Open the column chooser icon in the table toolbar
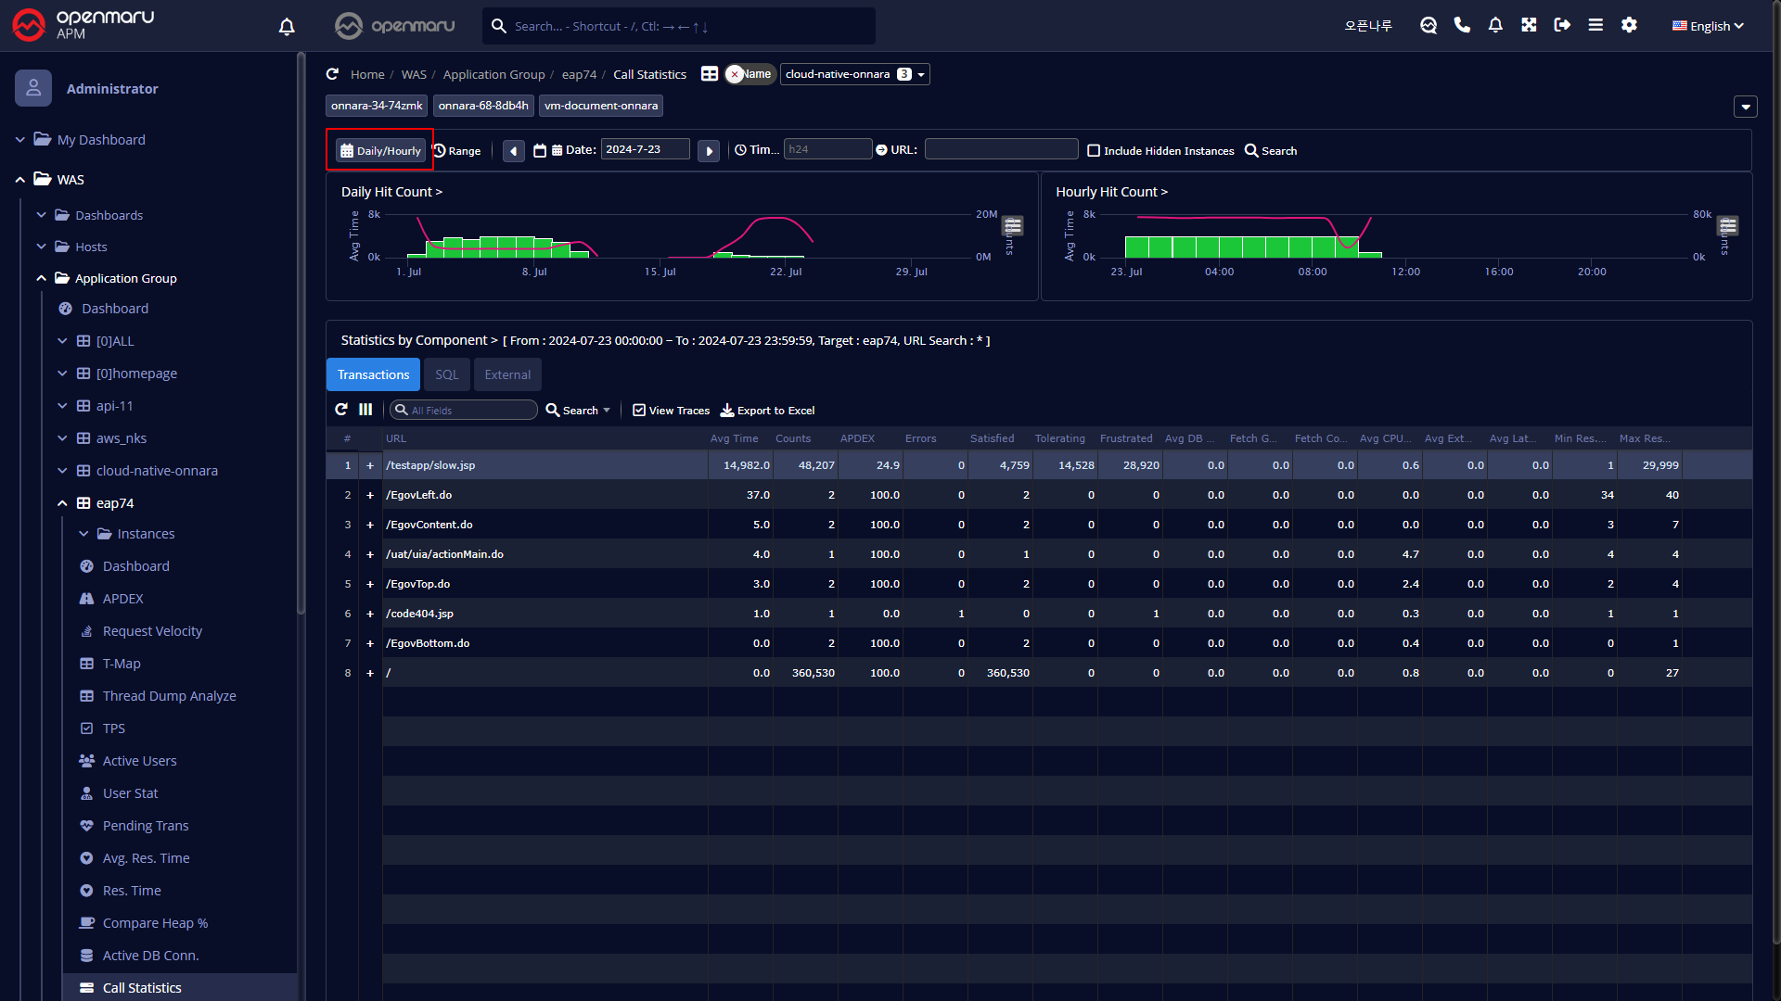This screenshot has width=1781, height=1001. (x=365, y=410)
